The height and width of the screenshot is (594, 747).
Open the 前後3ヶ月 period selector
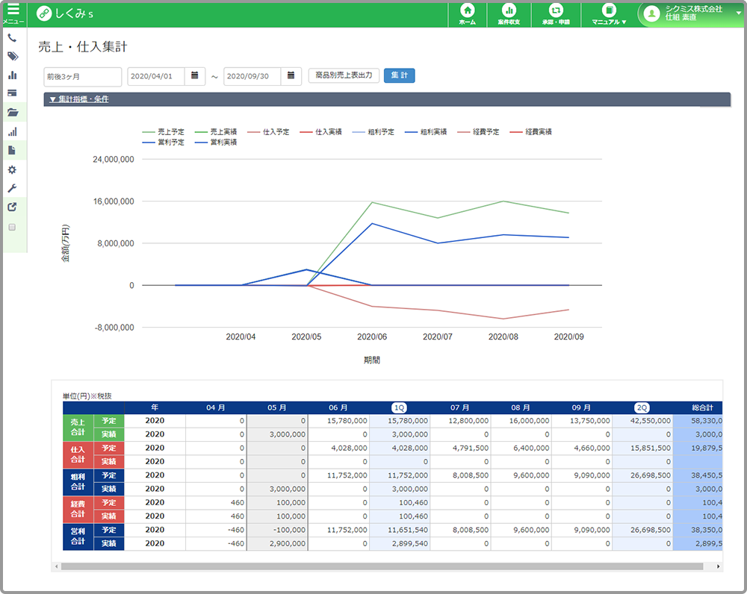pos(83,76)
